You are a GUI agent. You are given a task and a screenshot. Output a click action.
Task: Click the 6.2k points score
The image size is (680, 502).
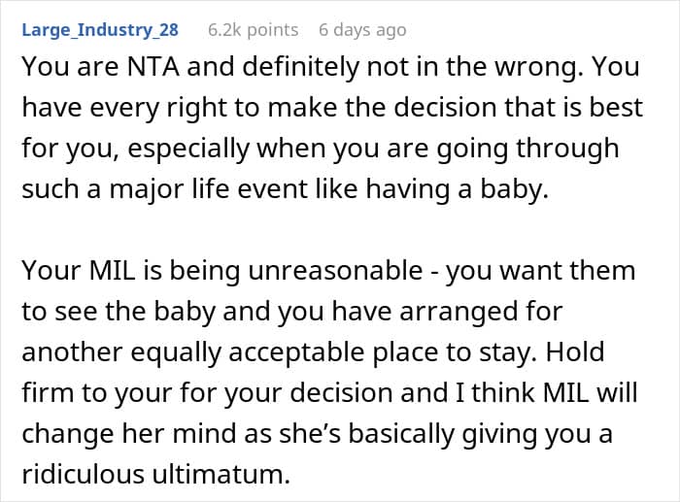[253, 30]
